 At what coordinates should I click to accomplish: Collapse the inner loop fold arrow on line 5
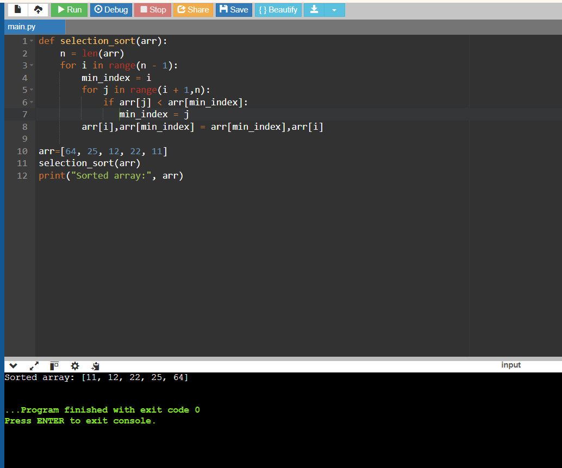(32, 90)
